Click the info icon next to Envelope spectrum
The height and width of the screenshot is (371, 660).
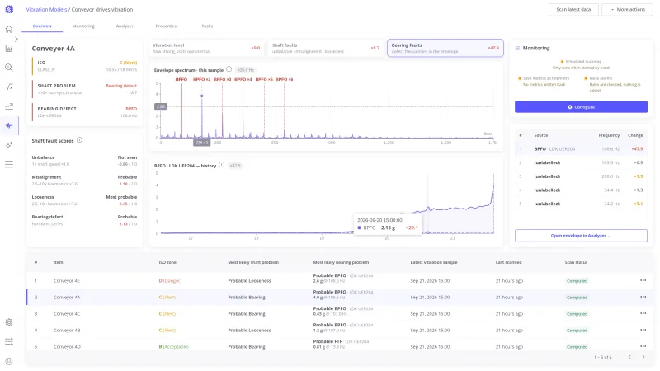point(229,69)
